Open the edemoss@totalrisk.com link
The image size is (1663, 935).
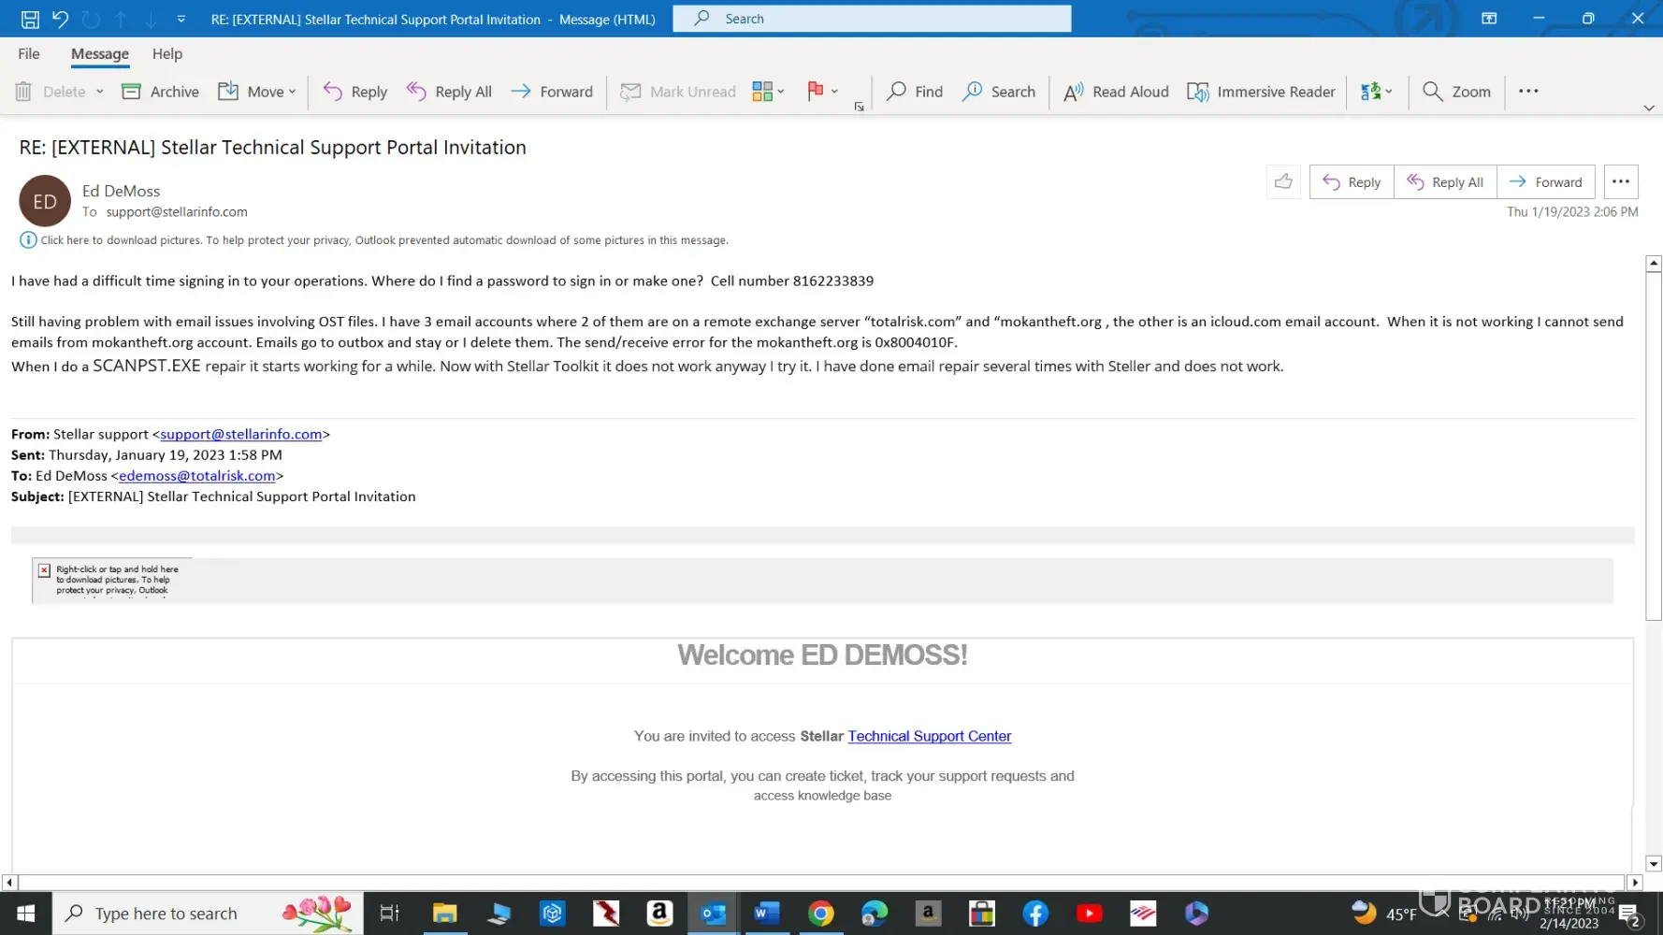(197, 475)
